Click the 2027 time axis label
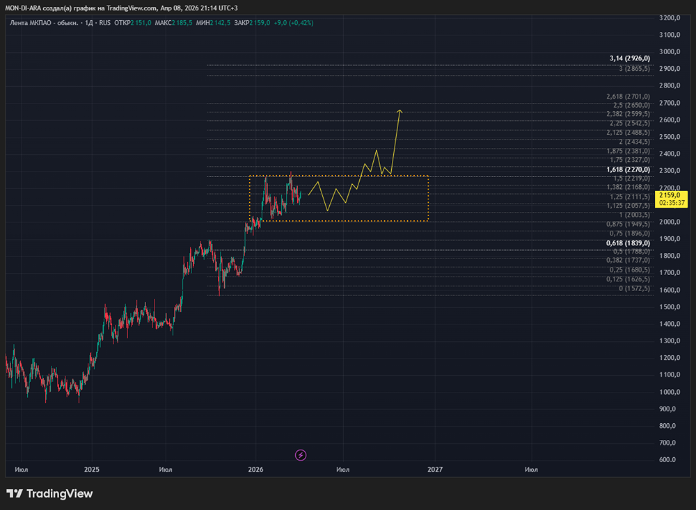This screenshot has height=510, width=696. click(435, 469)
